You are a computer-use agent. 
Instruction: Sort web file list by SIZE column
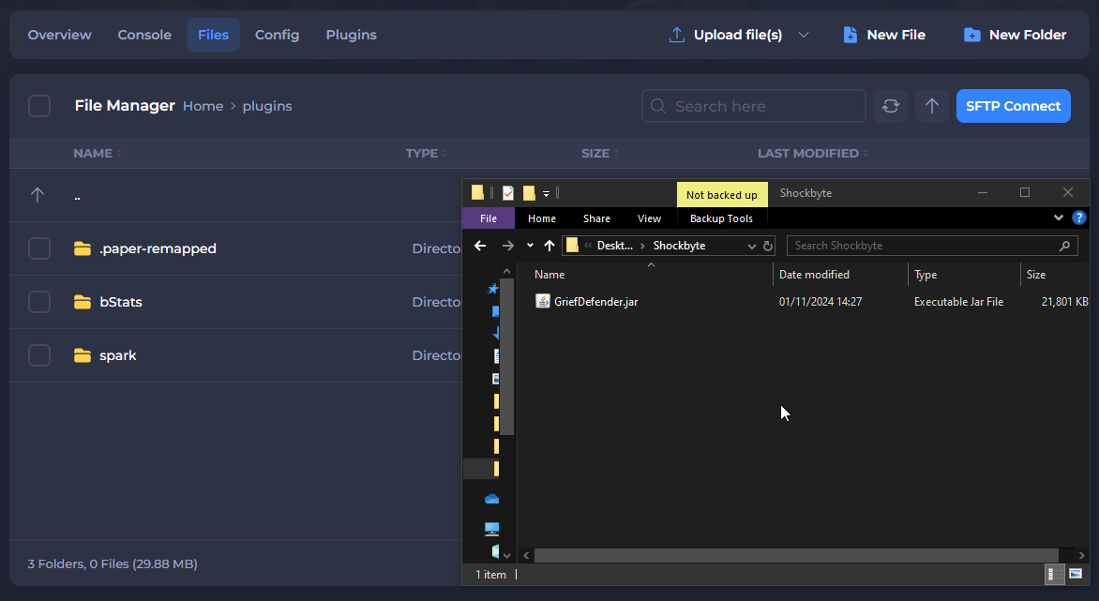pyautogui.click(x=599, y=154)
